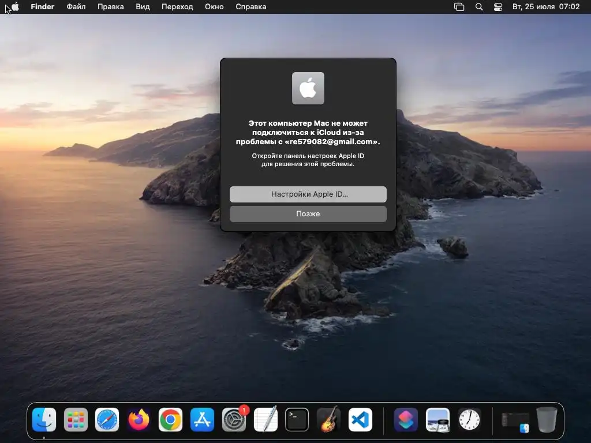
Task: Click the date and time in the menu bar
Action: click(x=546, y=7)
